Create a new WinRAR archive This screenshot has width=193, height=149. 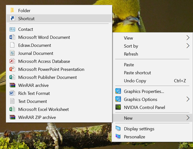(59, 85)
